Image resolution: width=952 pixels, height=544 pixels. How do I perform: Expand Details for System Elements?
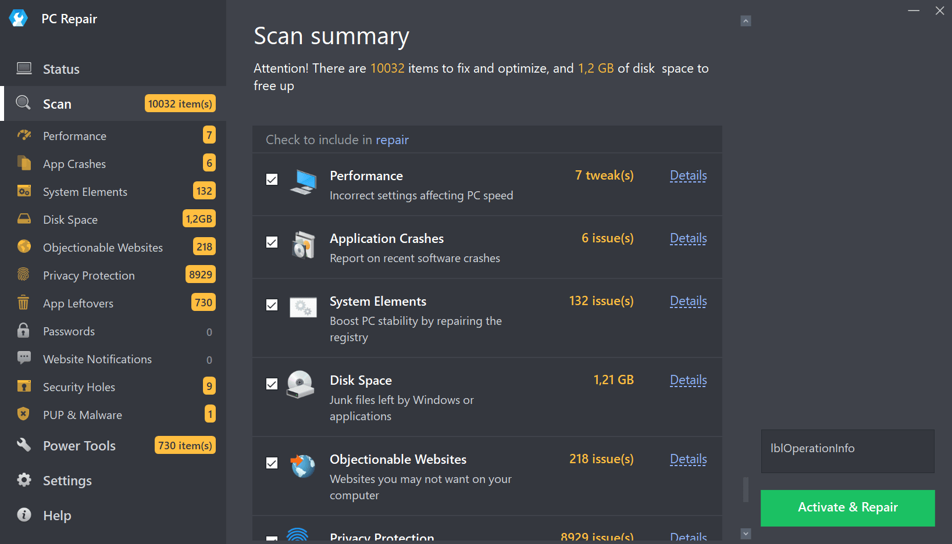(x=688, y=301)
